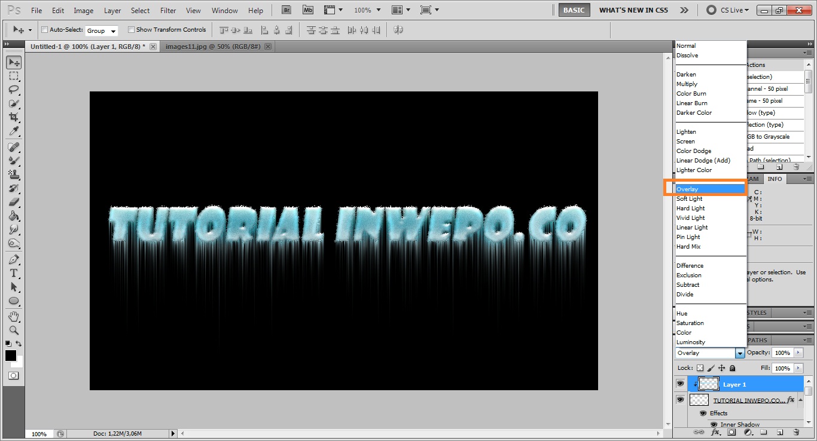Select the Hand tool

coord(14,316)
